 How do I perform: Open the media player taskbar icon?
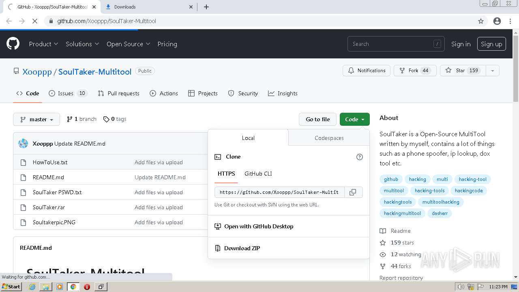point(60,287)
